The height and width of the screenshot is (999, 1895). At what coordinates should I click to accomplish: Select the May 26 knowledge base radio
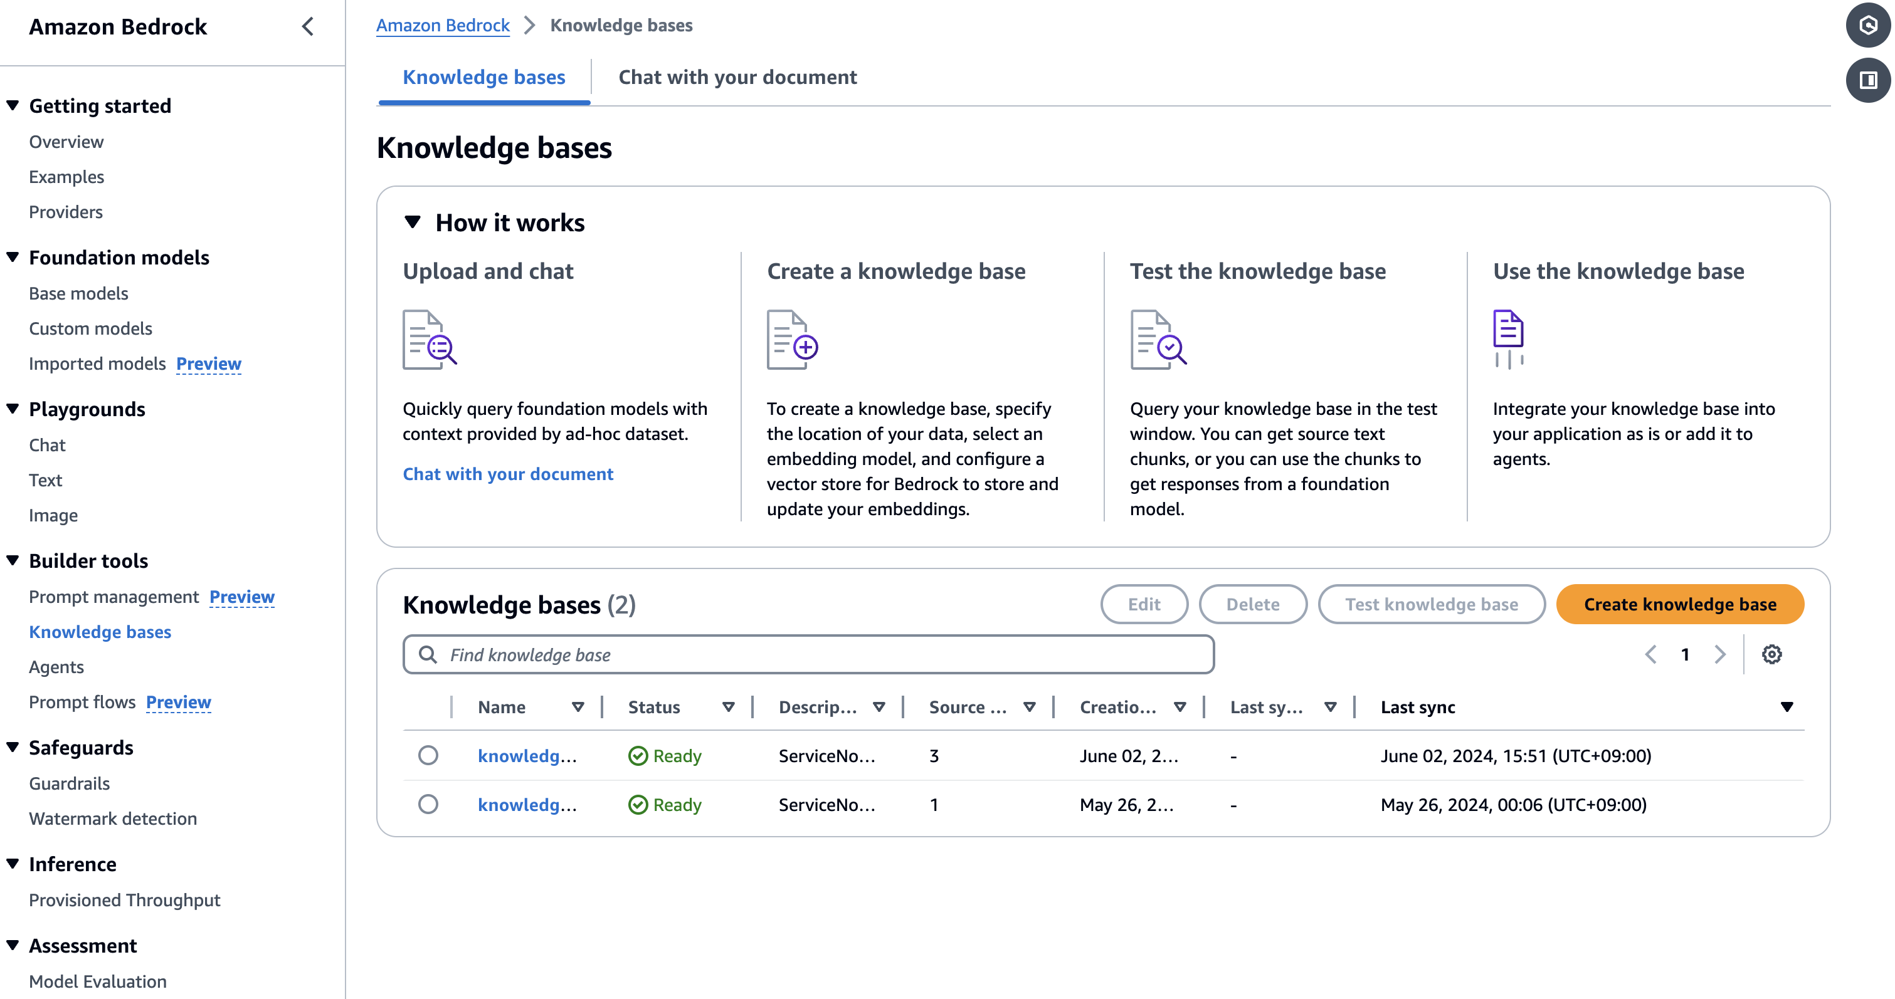pos(428,804)
